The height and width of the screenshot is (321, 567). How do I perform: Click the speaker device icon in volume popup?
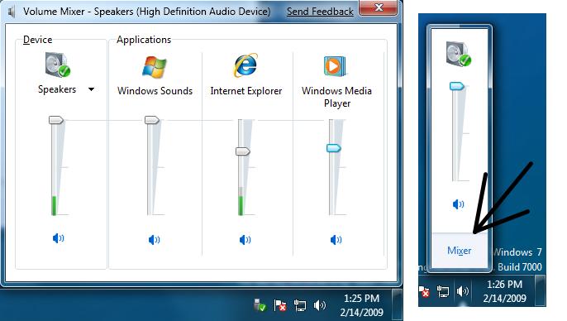click(458, 54)
